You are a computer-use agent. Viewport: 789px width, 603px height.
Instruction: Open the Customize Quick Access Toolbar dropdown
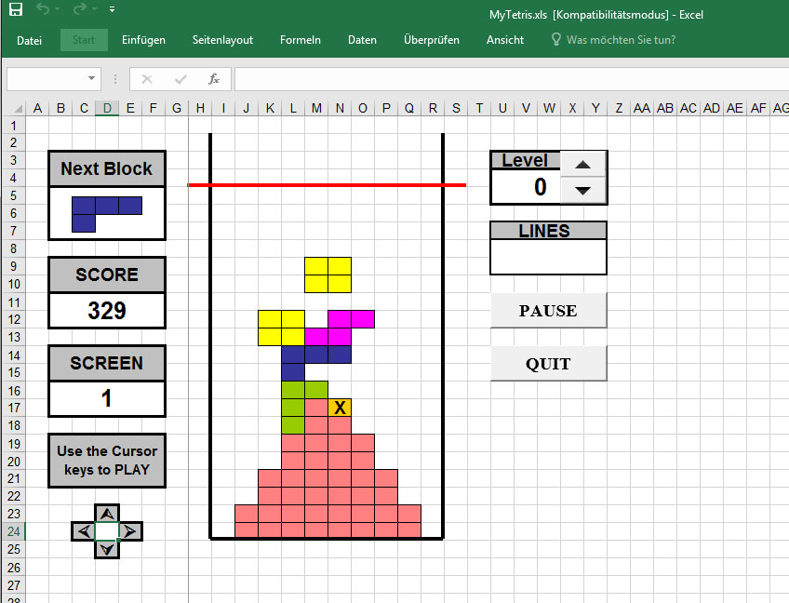pos(112,8)
